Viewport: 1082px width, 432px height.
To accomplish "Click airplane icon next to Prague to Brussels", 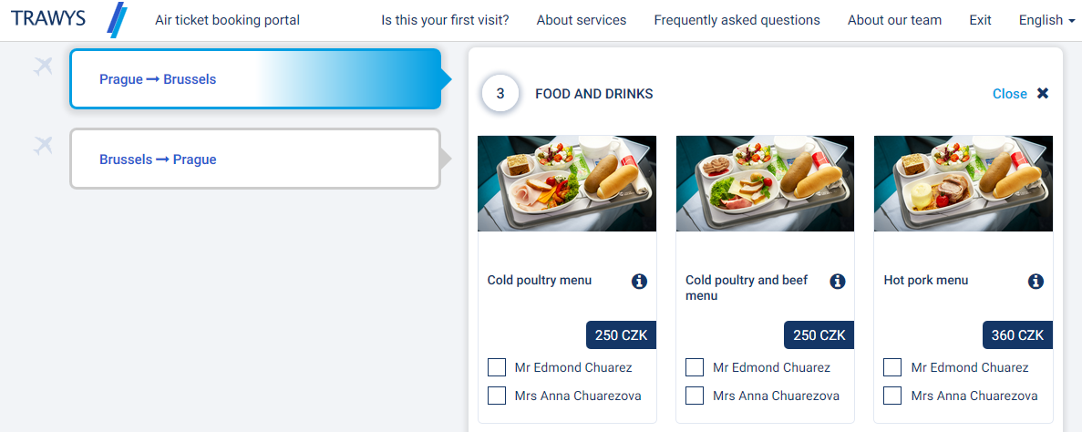I will pos(43,66).
